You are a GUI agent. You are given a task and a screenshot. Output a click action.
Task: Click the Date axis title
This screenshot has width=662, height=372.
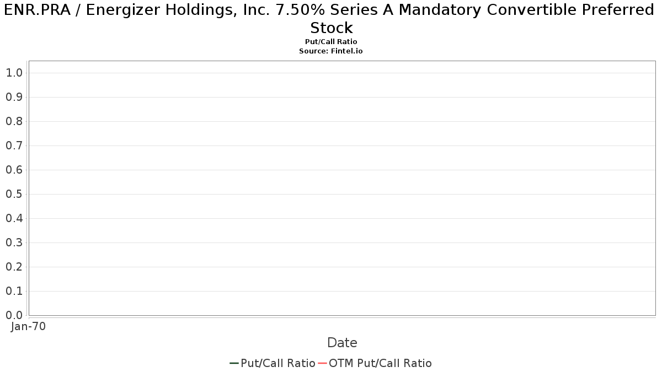[x=342, y=343]
